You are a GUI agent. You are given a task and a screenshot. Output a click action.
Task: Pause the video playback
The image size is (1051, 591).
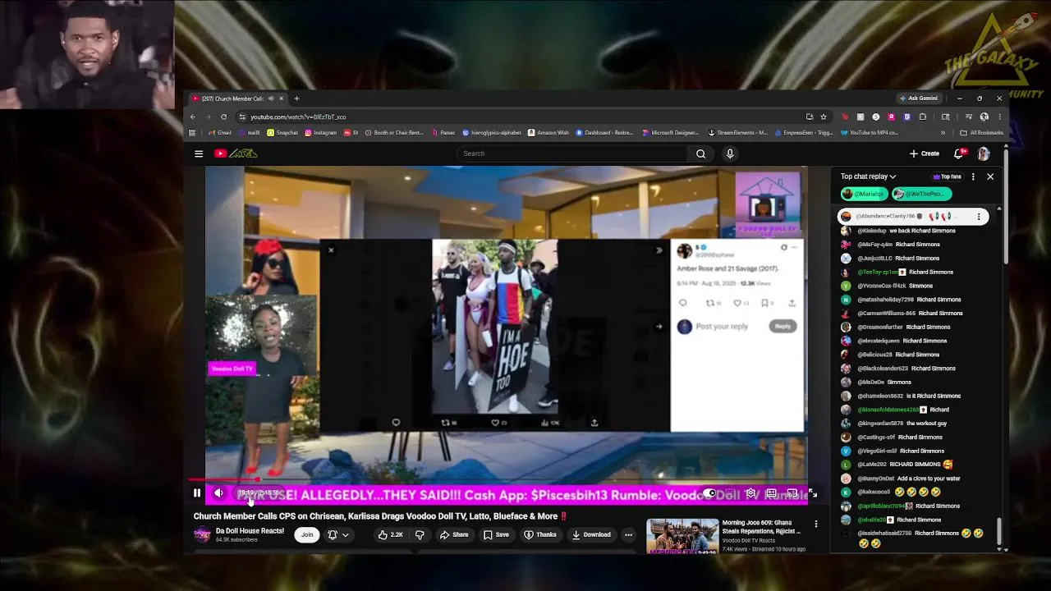[x=197, y=493]
